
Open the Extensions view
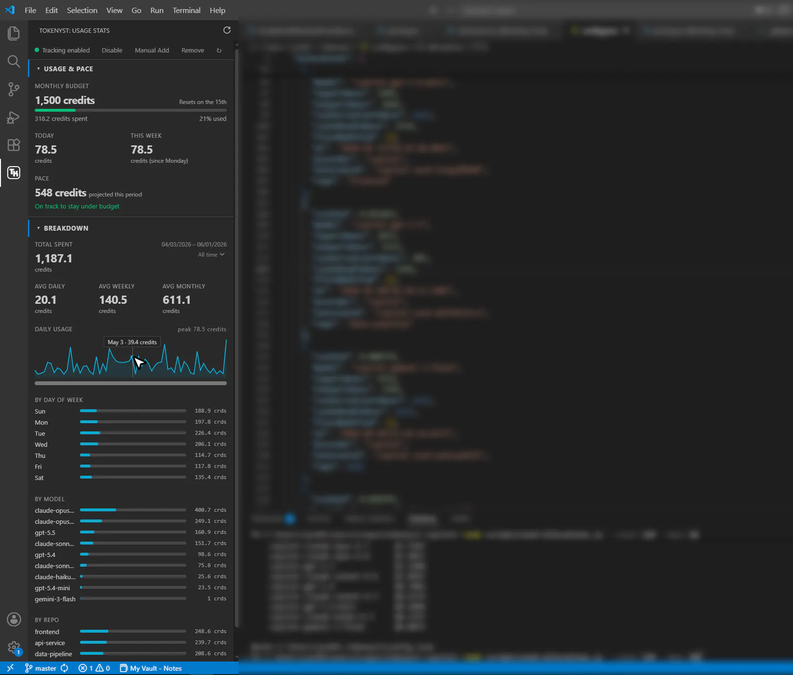click(x=14, y=145)
